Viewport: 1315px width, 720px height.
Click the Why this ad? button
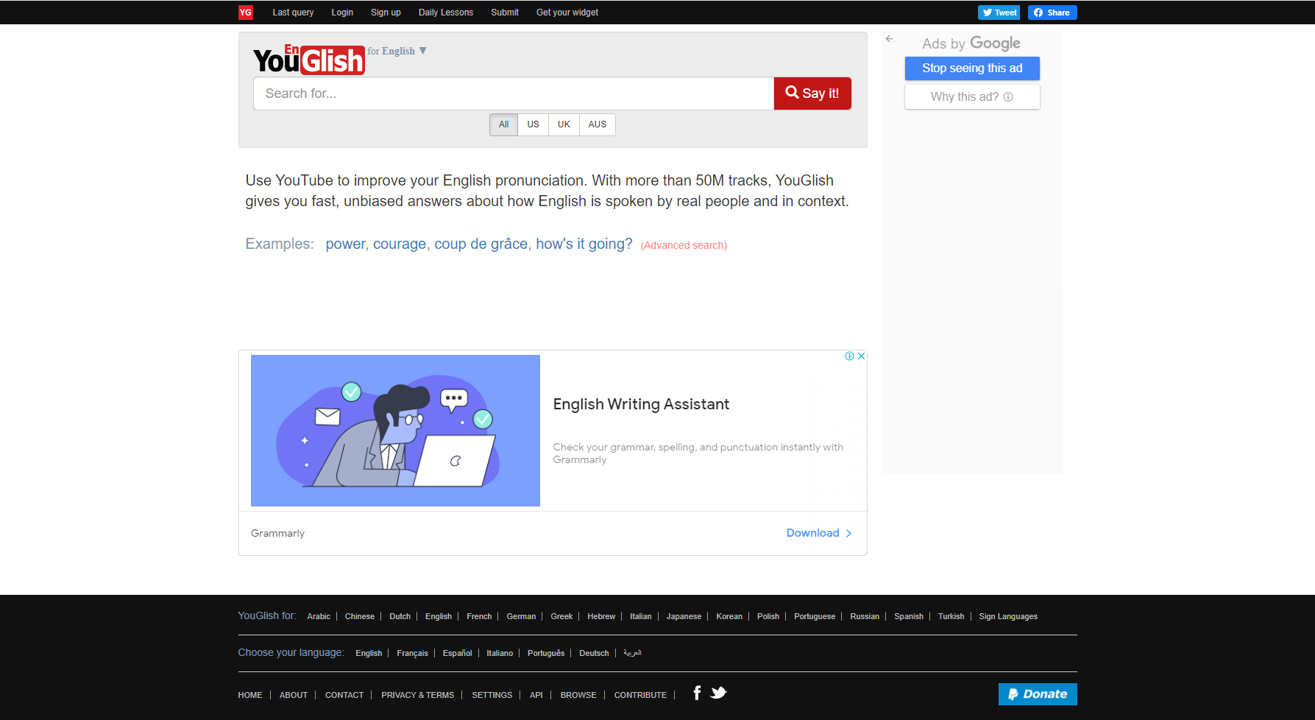click(972, 97)
